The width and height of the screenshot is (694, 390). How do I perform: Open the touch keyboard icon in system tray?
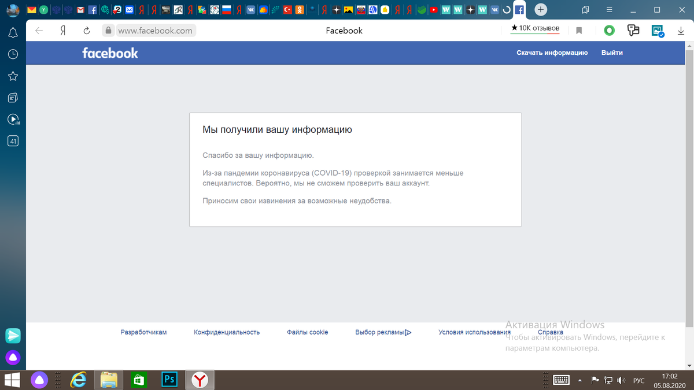(562, 380)
